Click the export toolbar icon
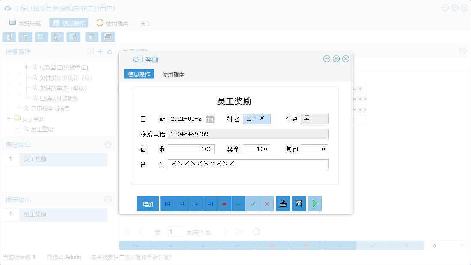Image resolution: width=471 pixels, height=265 pixels. click(x=91, y=37)
